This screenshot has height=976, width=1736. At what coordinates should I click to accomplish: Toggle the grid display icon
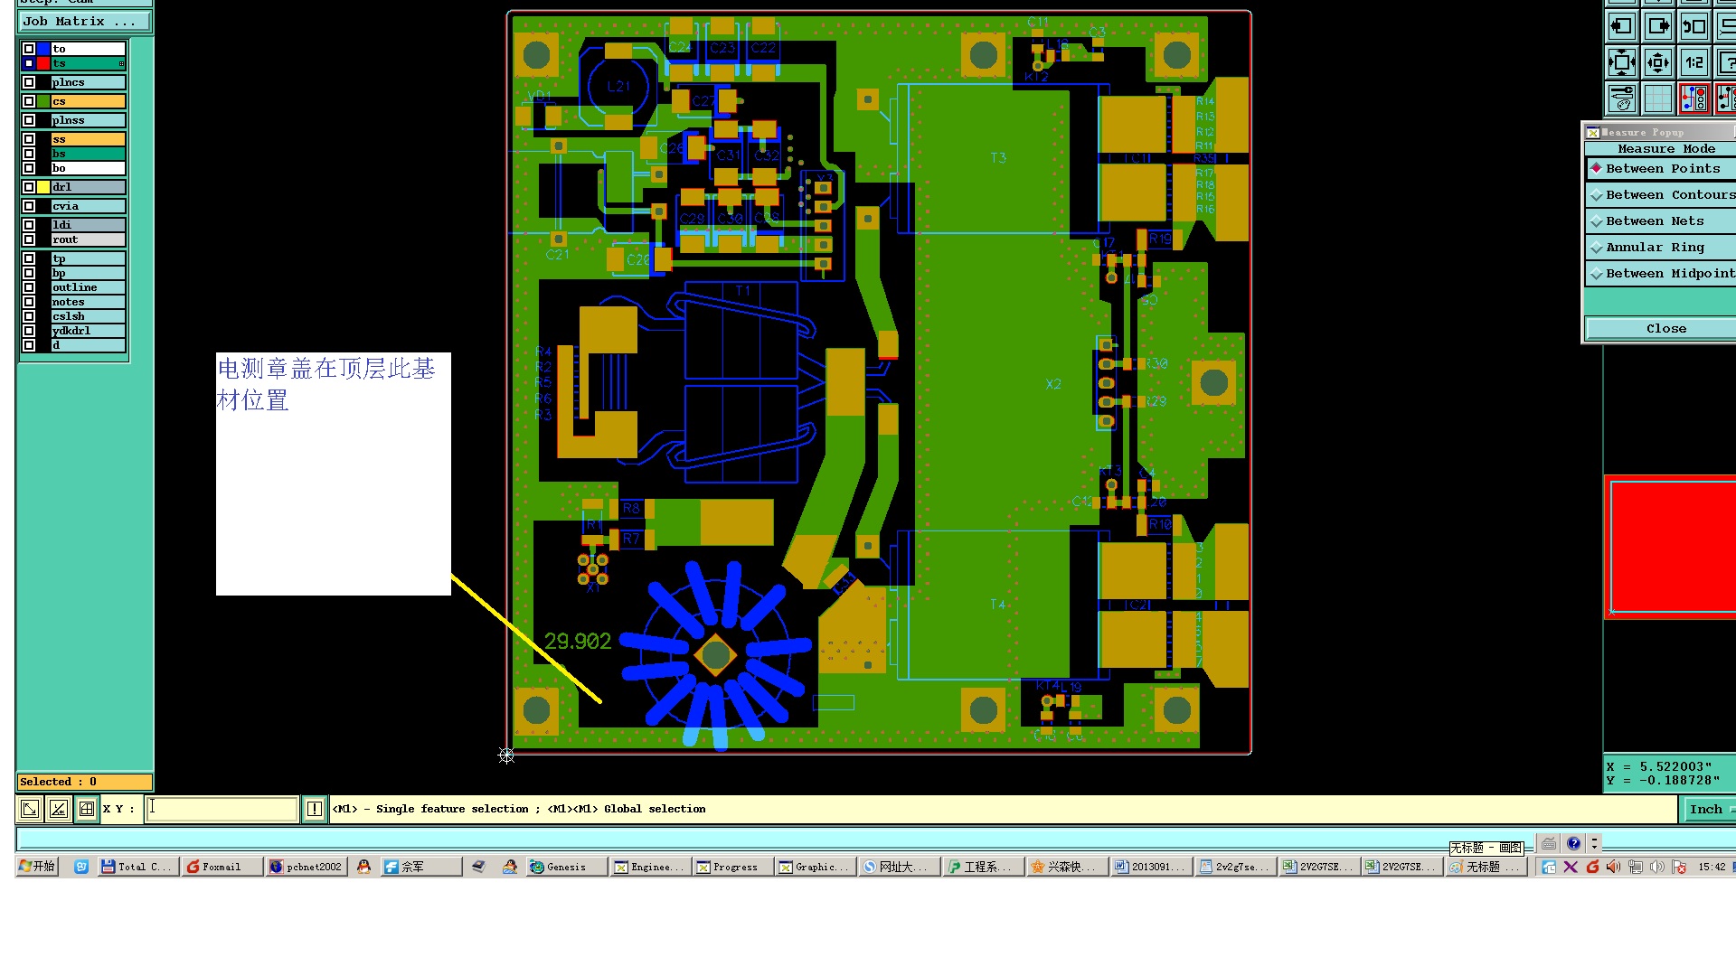click(1658, 98)
